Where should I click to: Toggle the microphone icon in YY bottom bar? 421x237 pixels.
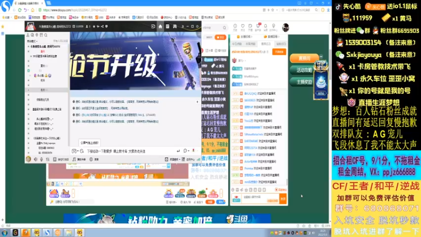pyautogui.click(x=42, y=159)
